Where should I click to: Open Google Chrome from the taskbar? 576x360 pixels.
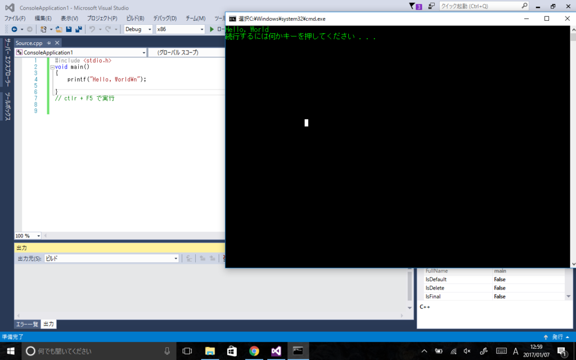[254, 351]
